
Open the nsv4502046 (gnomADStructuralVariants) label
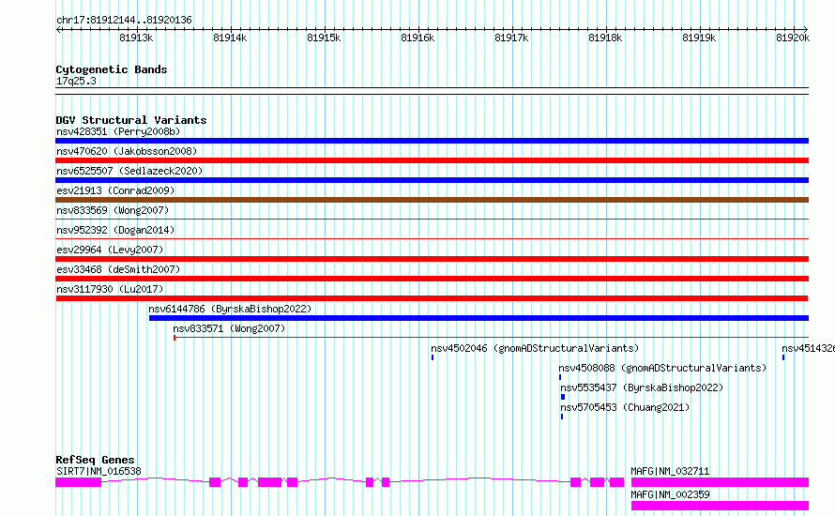[535, 348]
